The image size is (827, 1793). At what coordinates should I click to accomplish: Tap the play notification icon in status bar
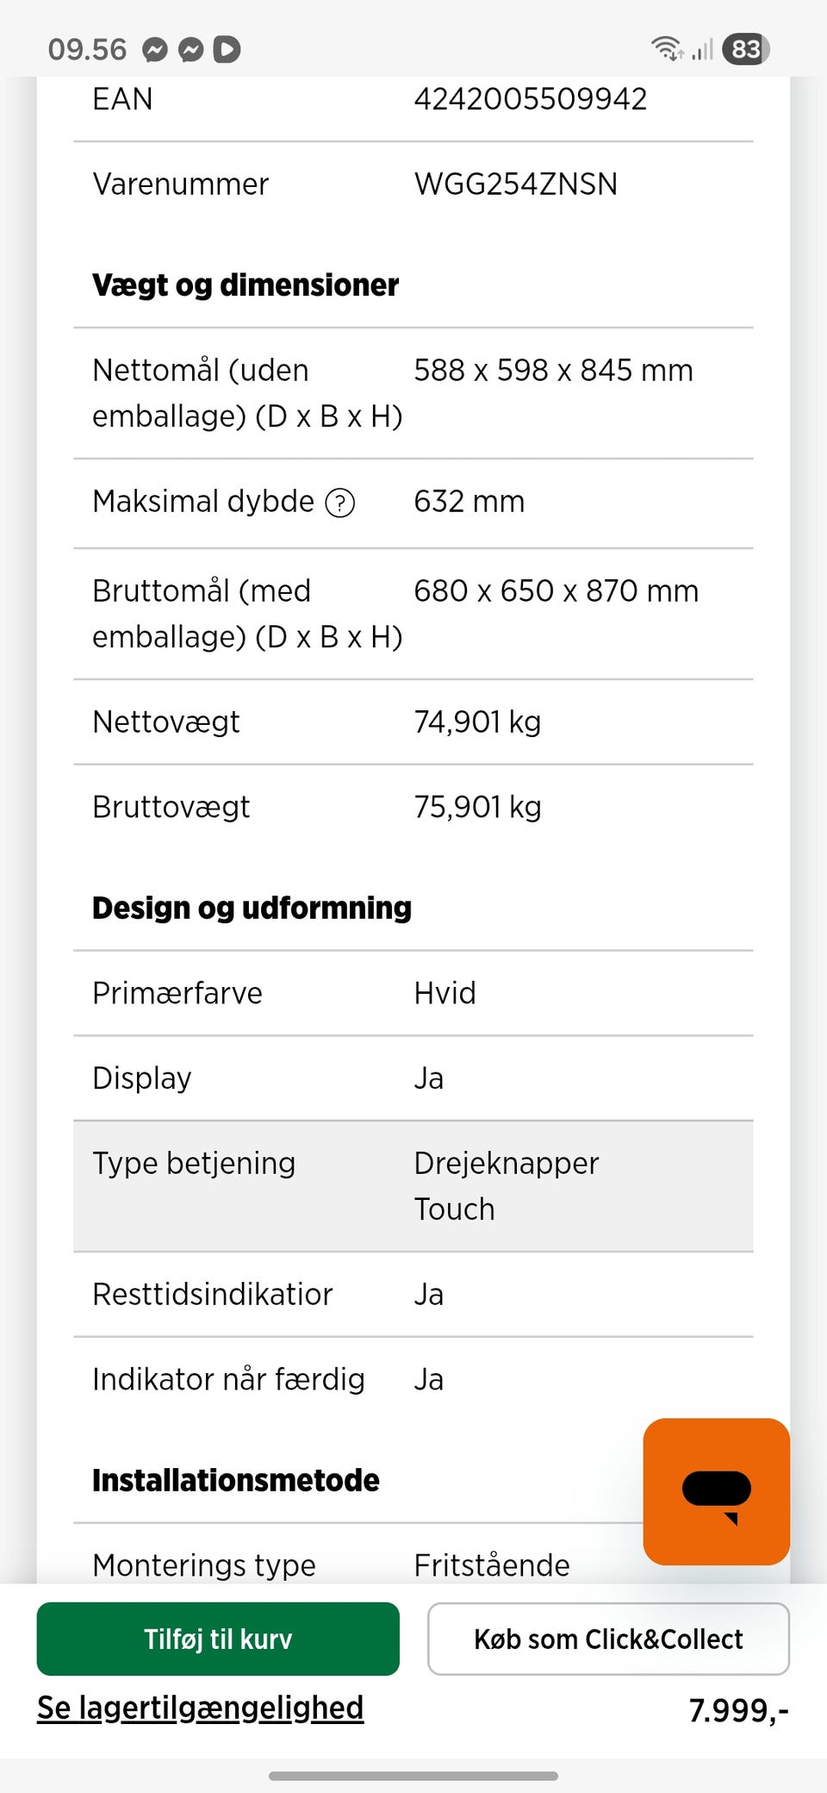point(227,50)
